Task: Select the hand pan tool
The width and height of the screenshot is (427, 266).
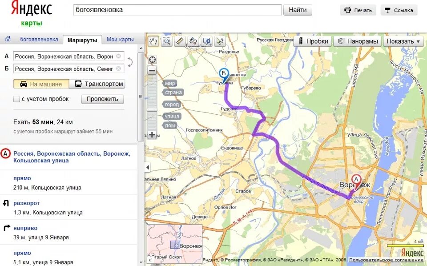Action: (x=153, y=41)
